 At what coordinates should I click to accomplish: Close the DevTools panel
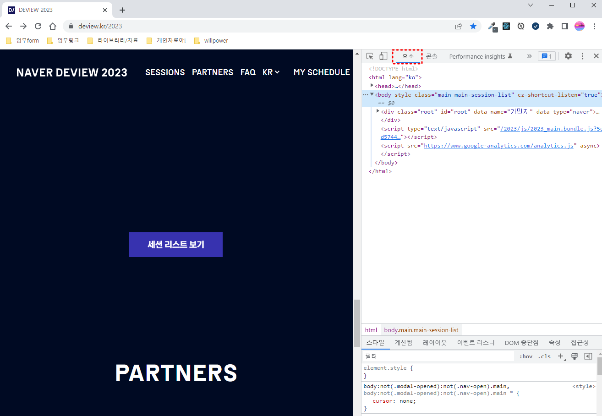596,56
